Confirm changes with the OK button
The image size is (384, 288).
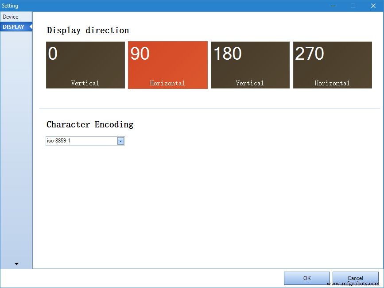(x=306, y=278)
